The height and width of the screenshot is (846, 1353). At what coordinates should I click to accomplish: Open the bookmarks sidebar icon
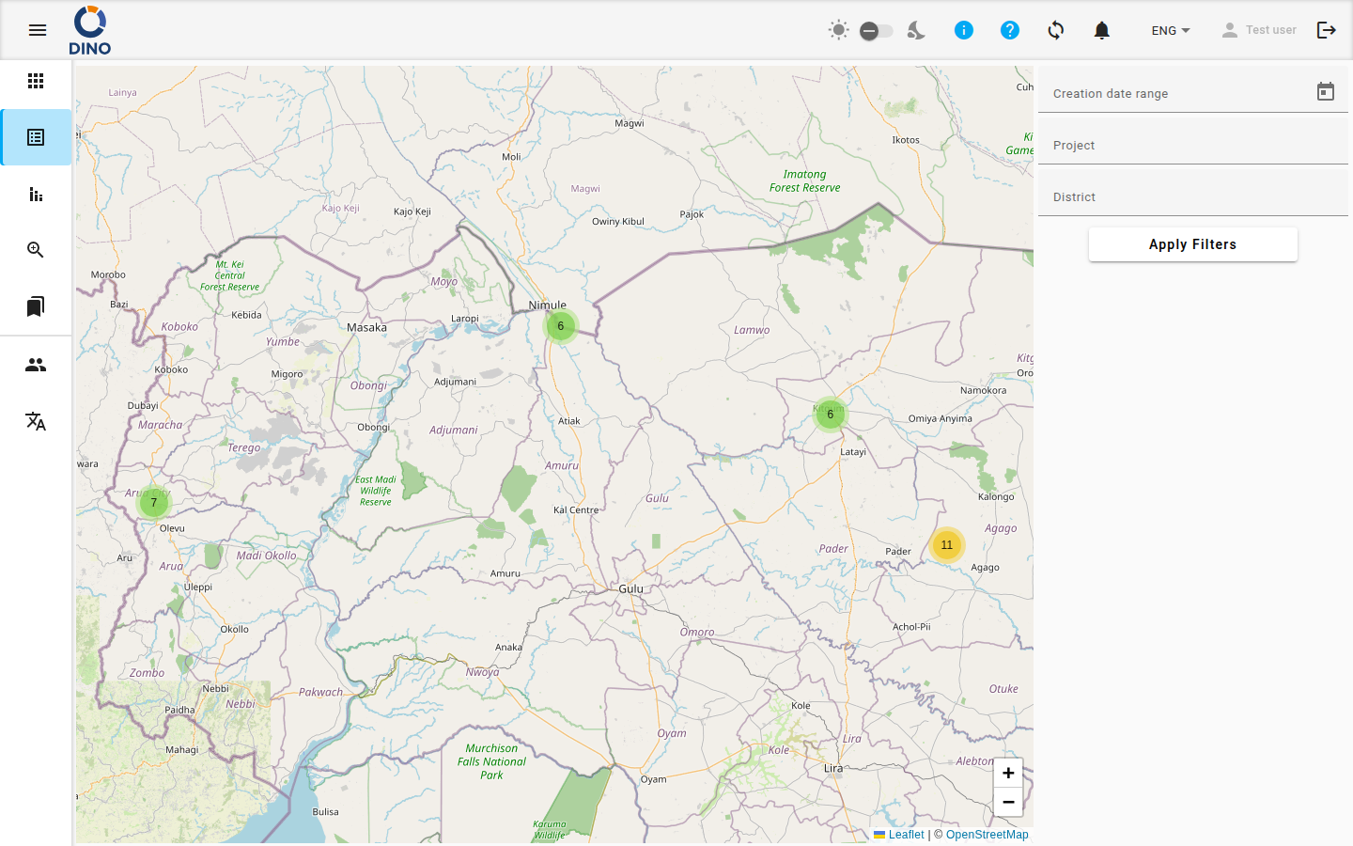pyautogui.click(x=36, y=306)
